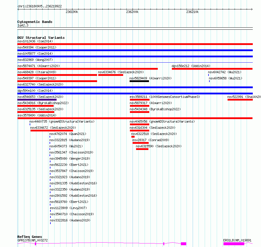The height and width of the screenshot is (247, 261).
Task: Click the purple nsv6546653 variant bar
Action: point(37,100)
